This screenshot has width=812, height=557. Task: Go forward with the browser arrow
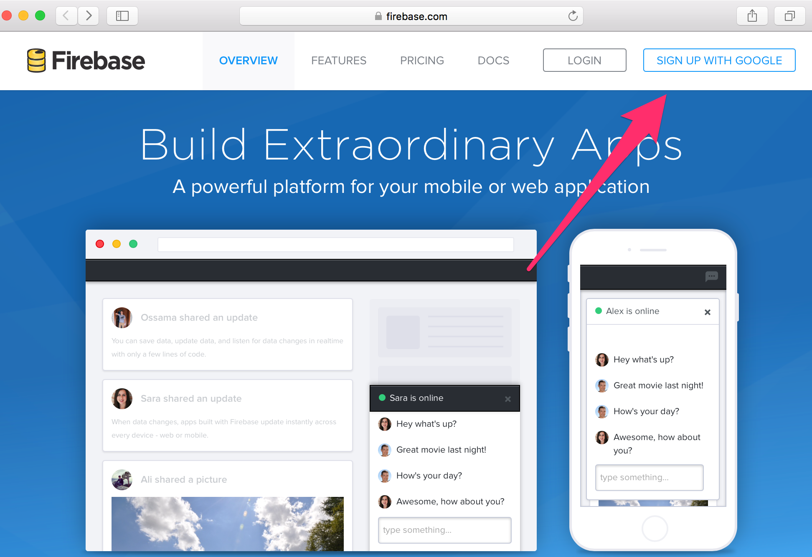point(89,16)
